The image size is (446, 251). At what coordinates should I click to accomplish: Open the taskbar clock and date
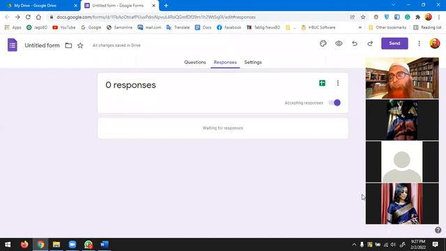tap(418, 245)
